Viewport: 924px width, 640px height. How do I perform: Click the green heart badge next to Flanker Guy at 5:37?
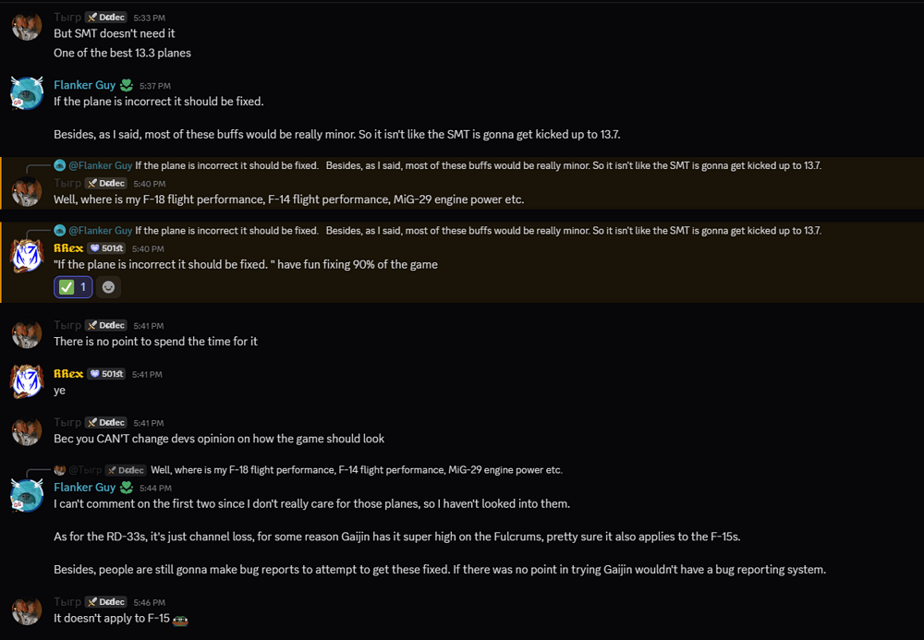tap(126, 85)
